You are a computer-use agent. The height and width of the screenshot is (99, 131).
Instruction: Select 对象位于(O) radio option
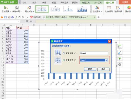click(64, 60)
